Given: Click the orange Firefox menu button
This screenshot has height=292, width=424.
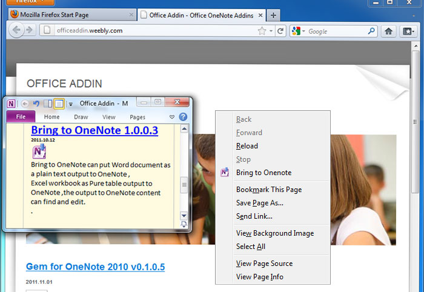Looking at the screenshot, I should (x=30, y=2).
